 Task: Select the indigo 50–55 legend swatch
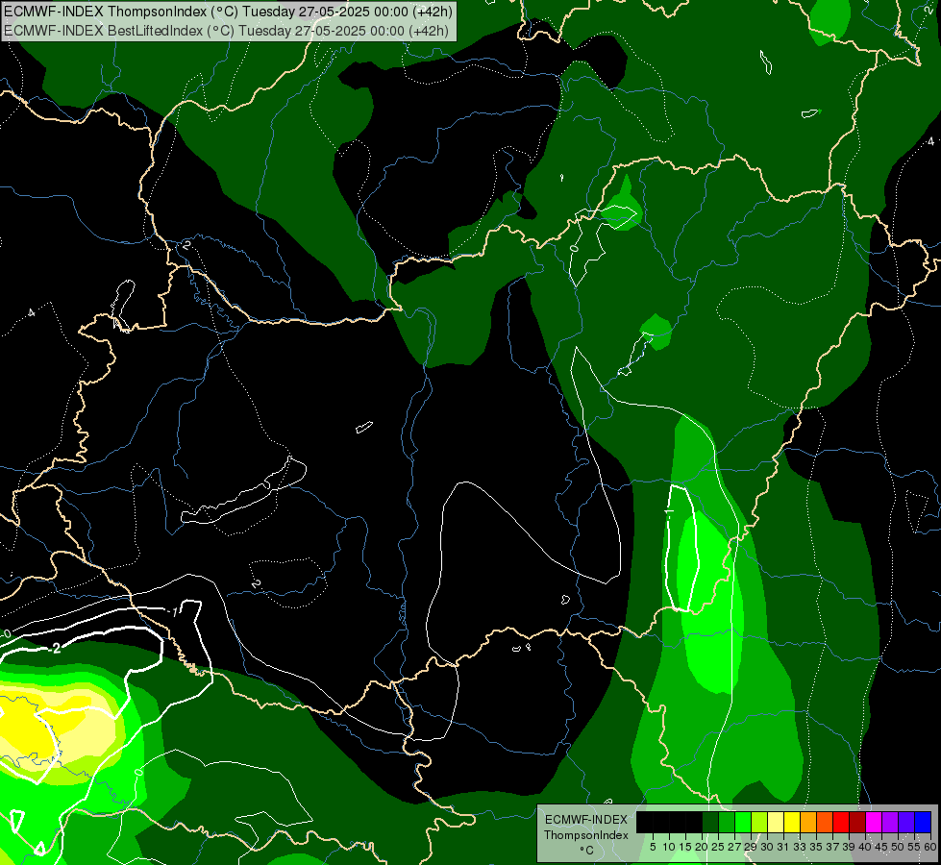(906, 823)
